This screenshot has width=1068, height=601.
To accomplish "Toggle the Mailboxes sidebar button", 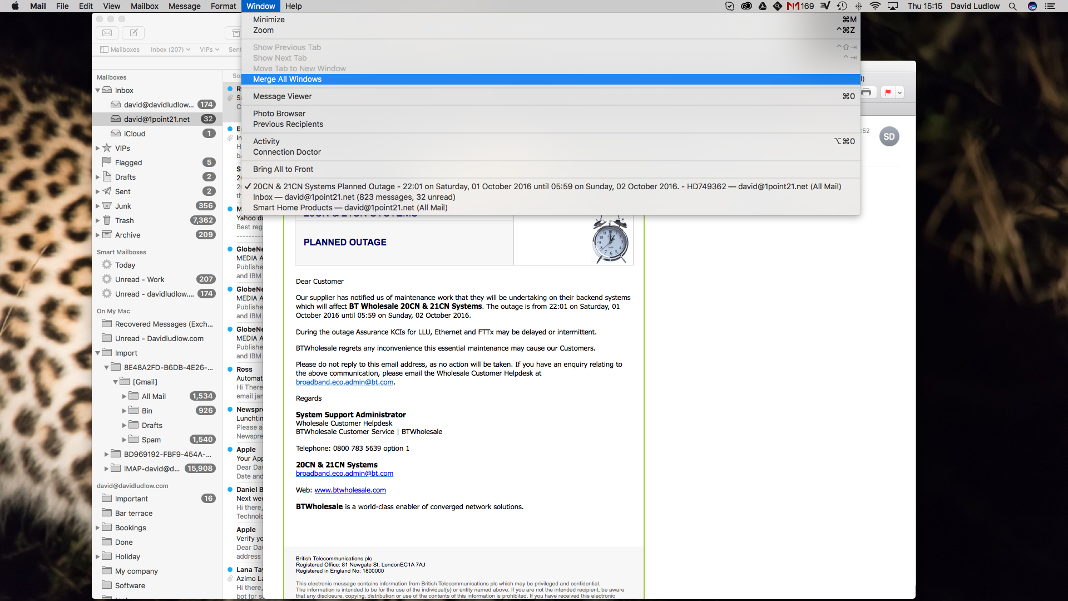I will (120, 50).
